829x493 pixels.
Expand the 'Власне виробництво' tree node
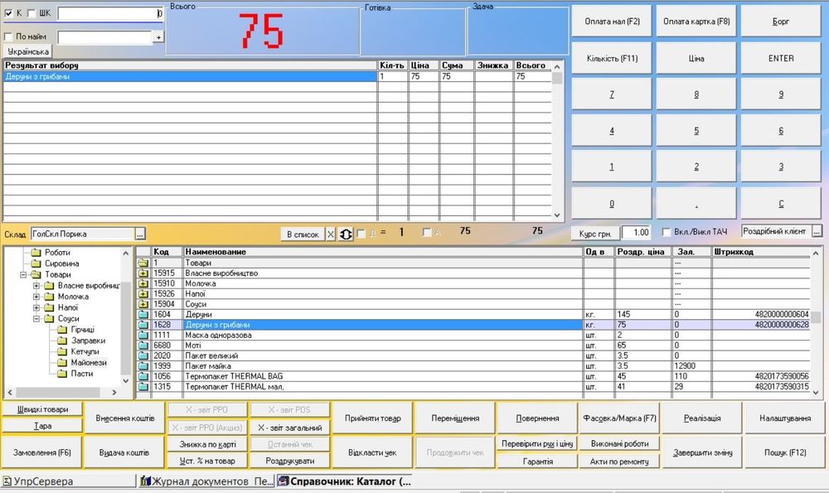(36, 285)
